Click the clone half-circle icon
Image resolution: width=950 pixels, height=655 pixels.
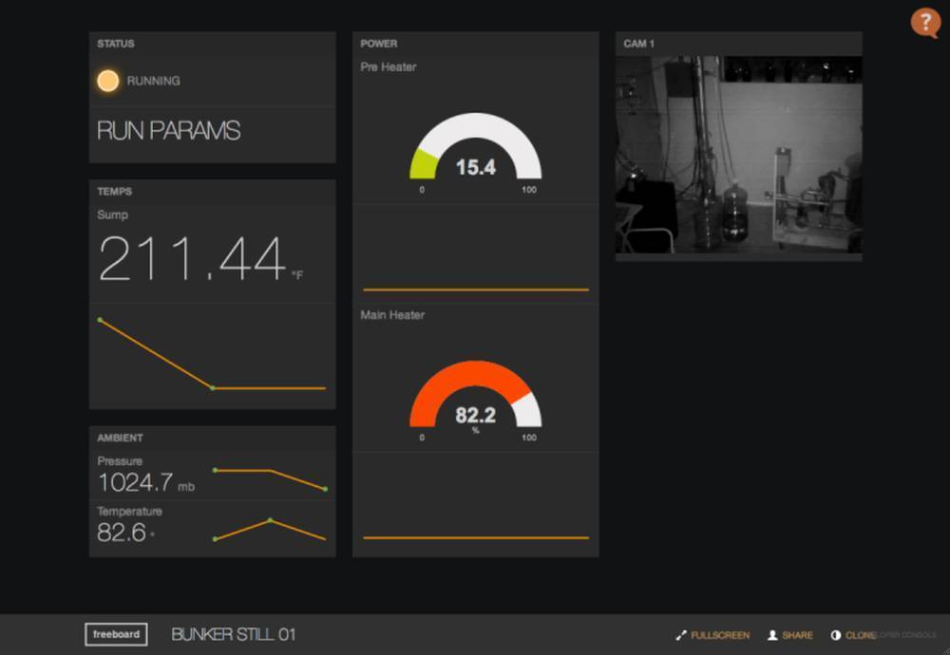pyautogui.click(x=836, y=635)
